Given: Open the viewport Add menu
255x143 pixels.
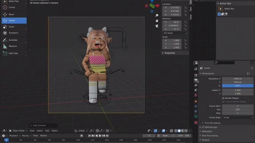Looking at the screenshot, I should coord(47,131).
